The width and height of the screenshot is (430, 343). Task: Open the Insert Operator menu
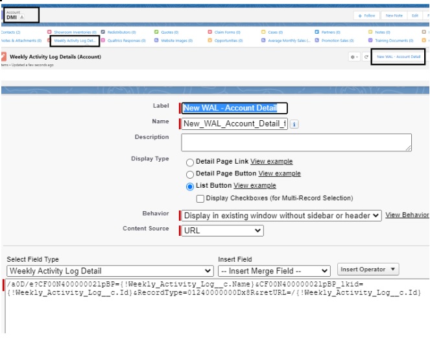(368, 270)
